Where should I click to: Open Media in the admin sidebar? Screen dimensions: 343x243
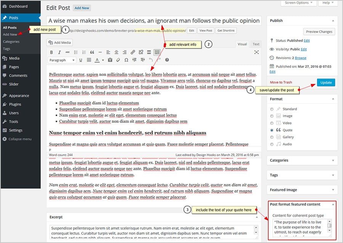(14, 58)
